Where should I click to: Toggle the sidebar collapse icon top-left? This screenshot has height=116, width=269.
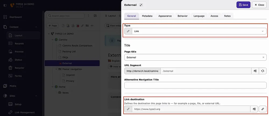click(5, 5)
